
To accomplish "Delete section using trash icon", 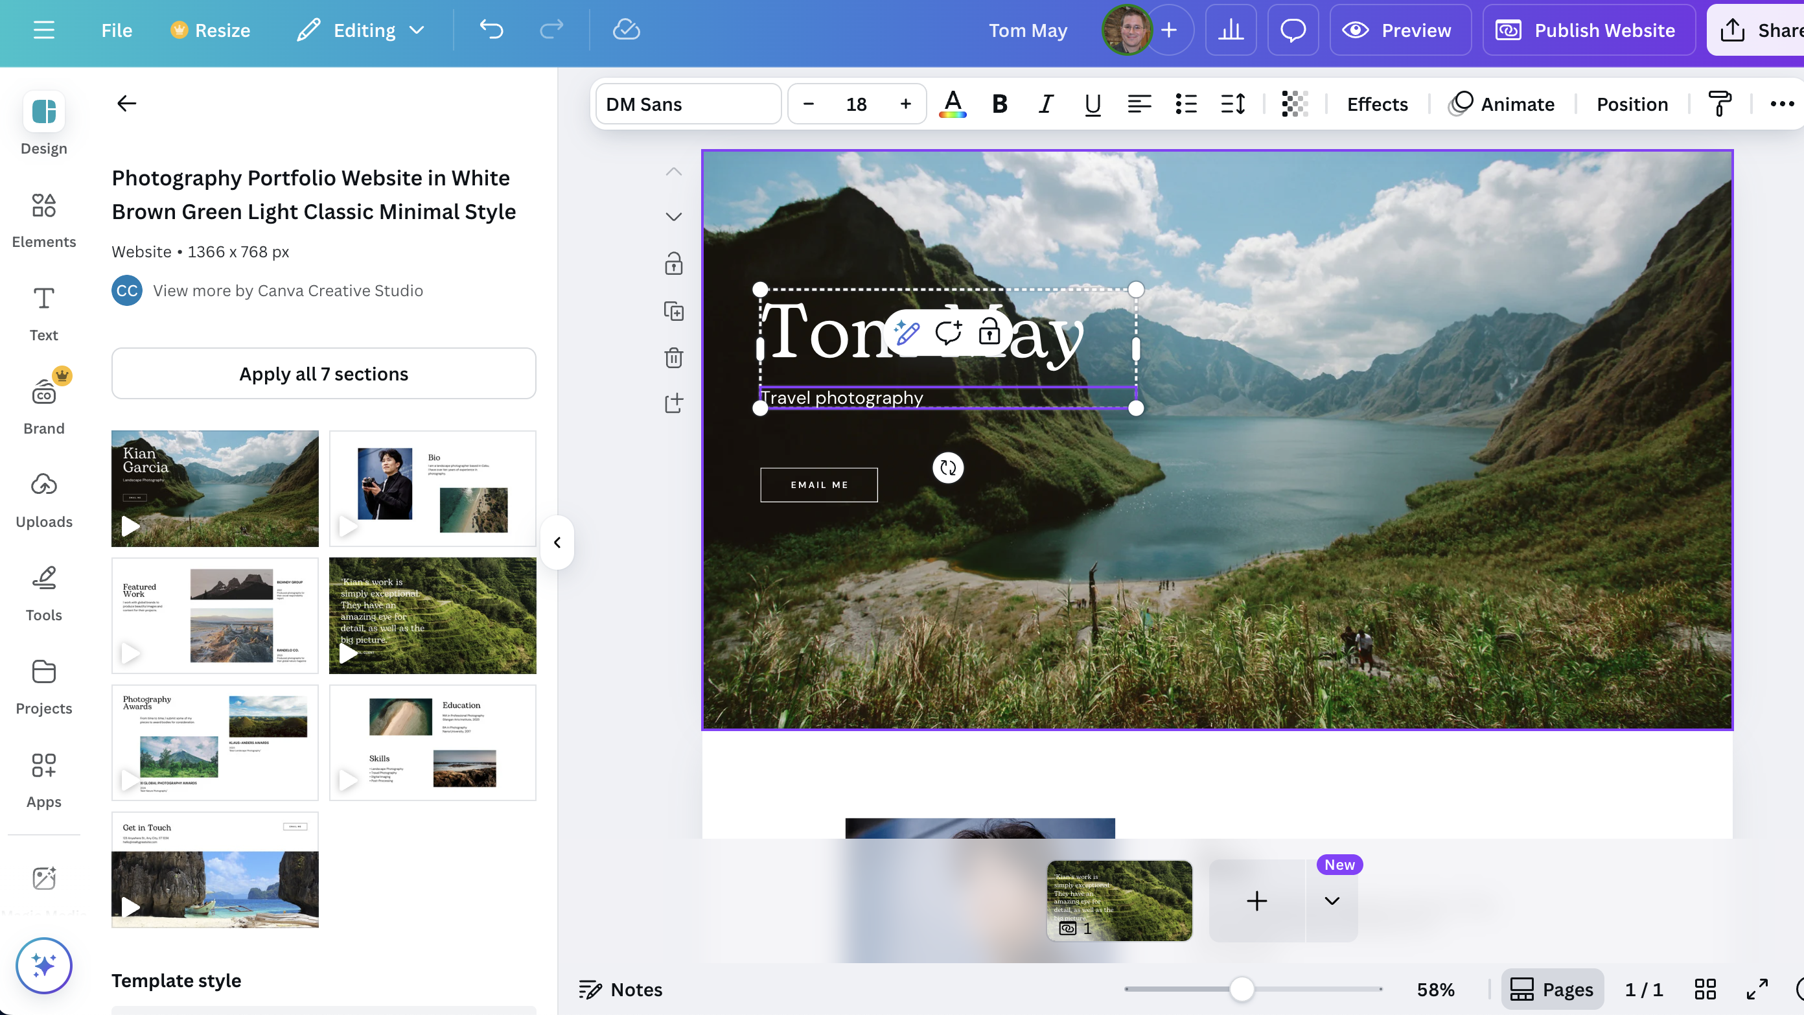I will coord(673,357).
